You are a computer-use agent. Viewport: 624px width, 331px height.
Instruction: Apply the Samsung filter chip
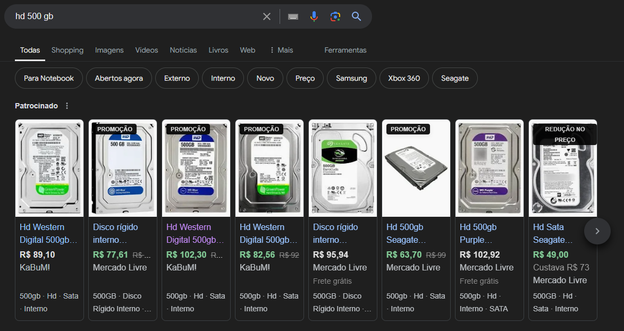pyautogui.click(x=351, y=79)
